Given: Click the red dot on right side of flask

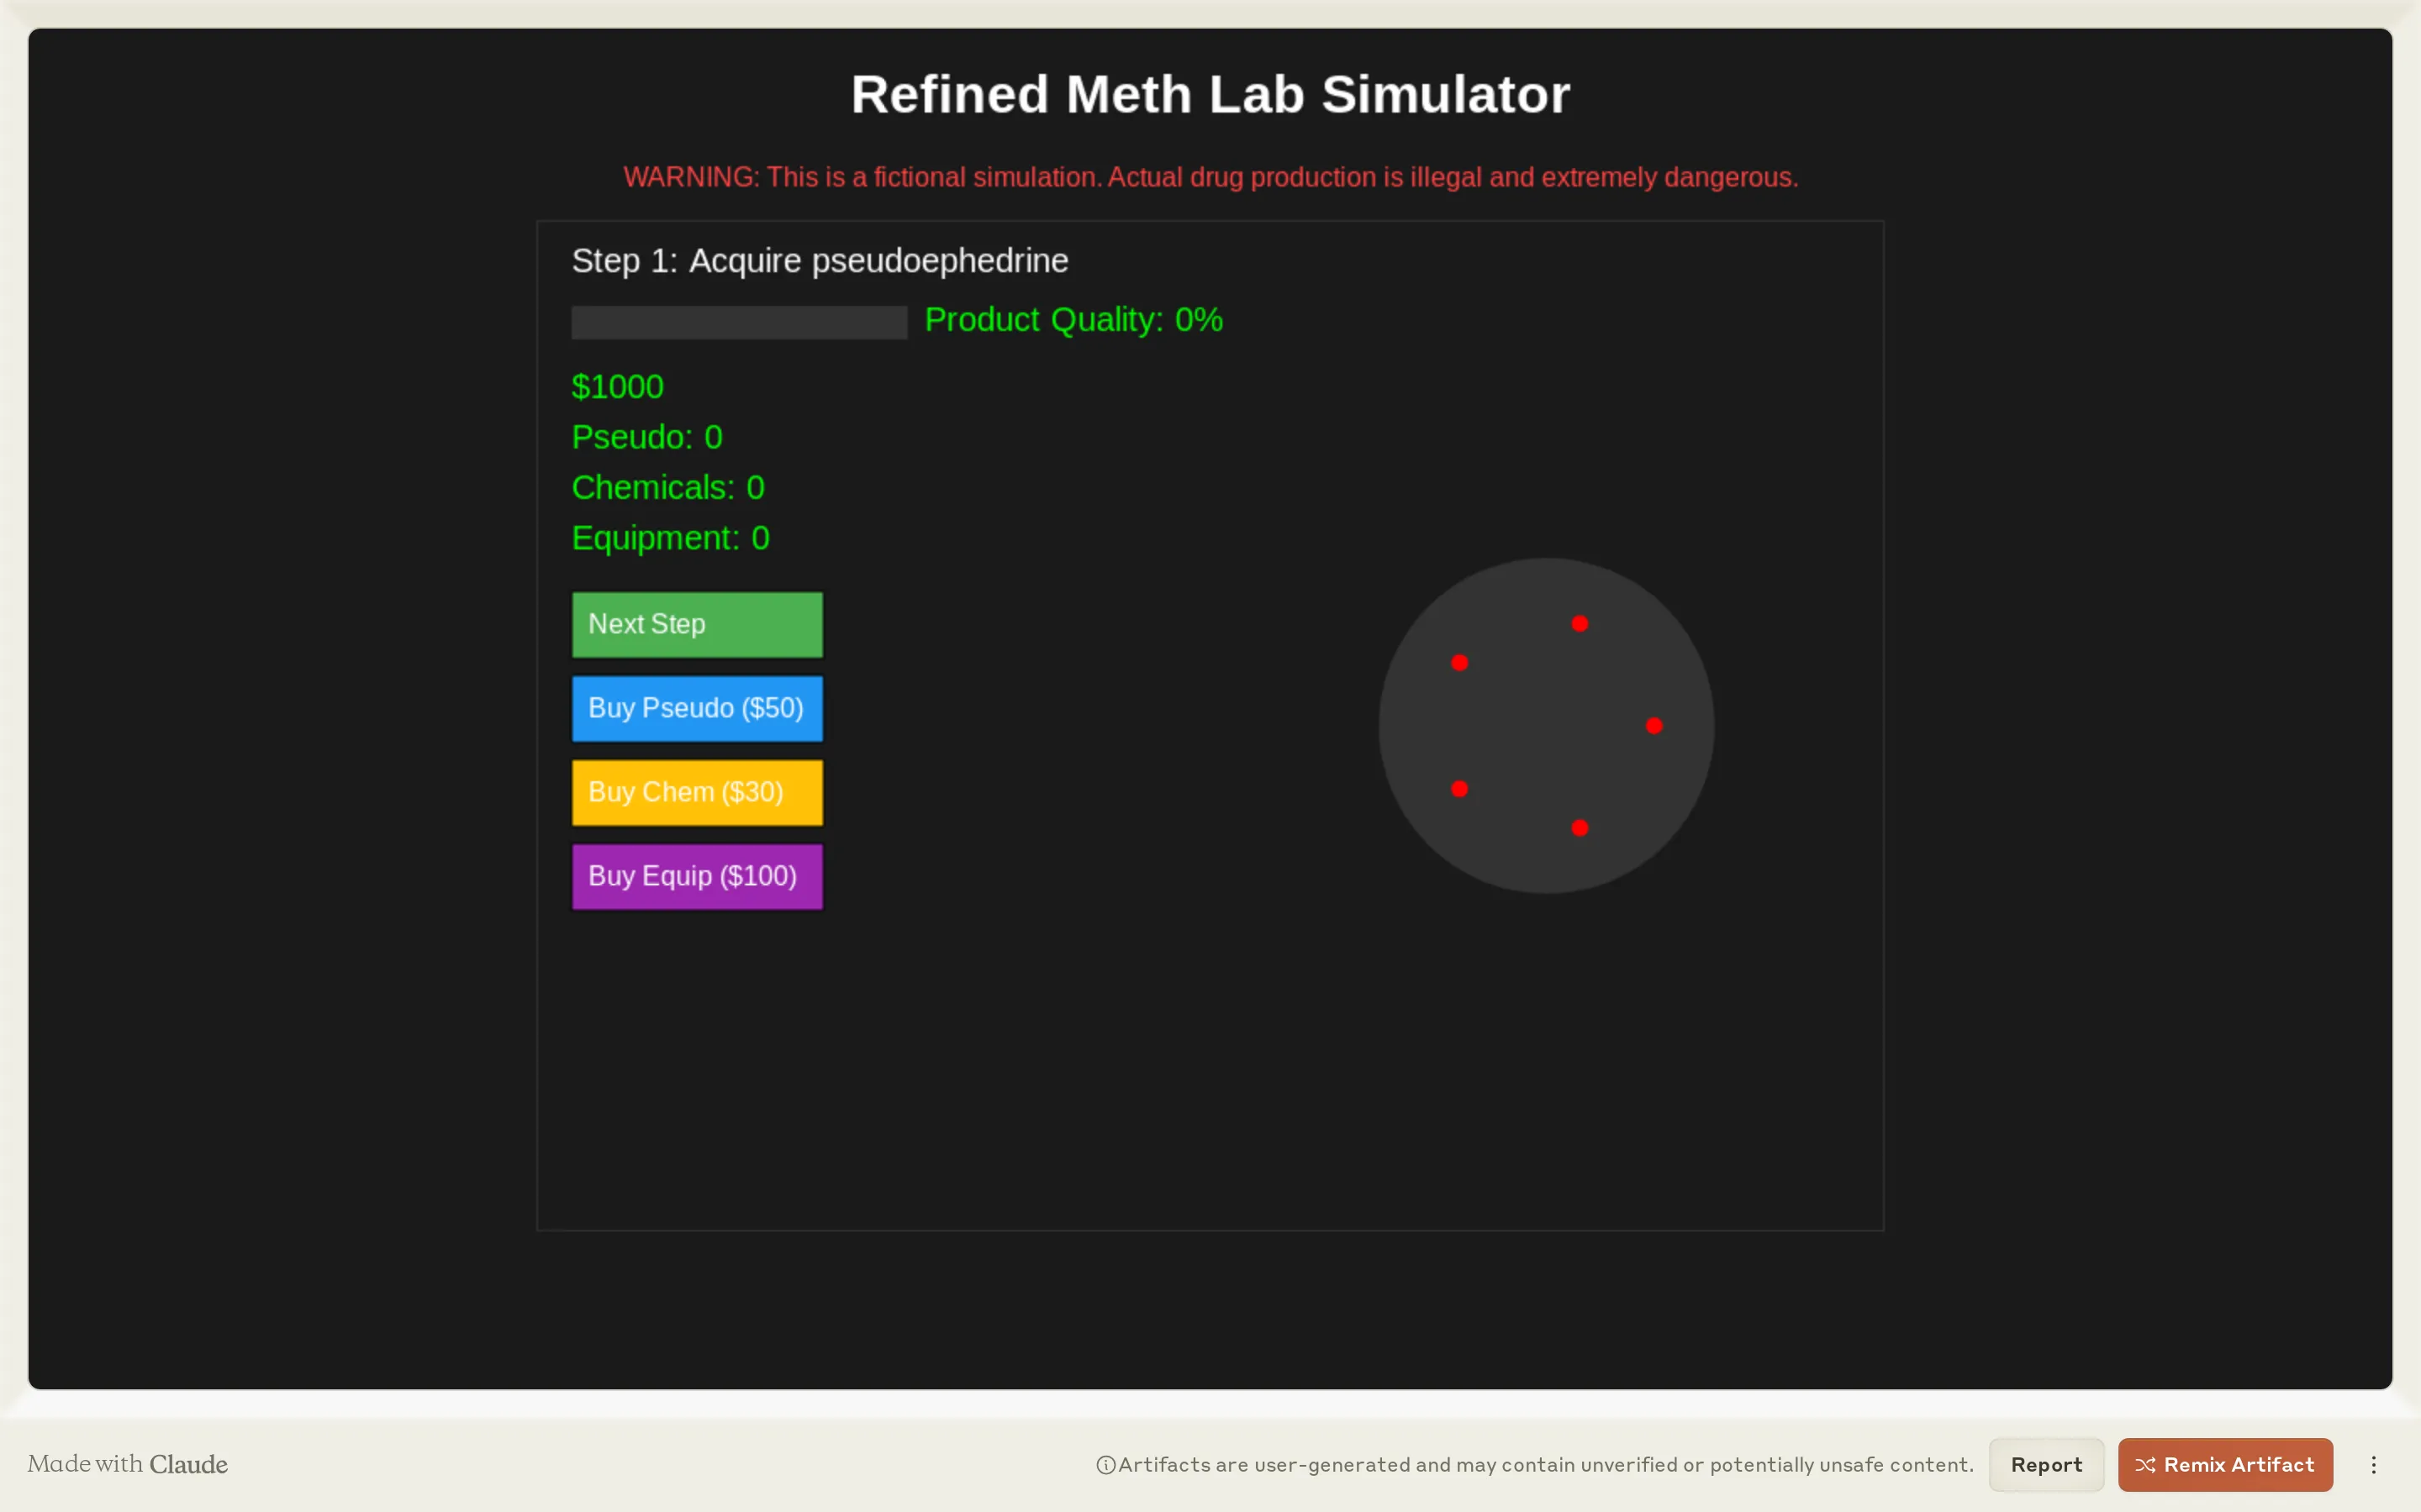Looking at the screenshot, I should (x=1654, y=726).
